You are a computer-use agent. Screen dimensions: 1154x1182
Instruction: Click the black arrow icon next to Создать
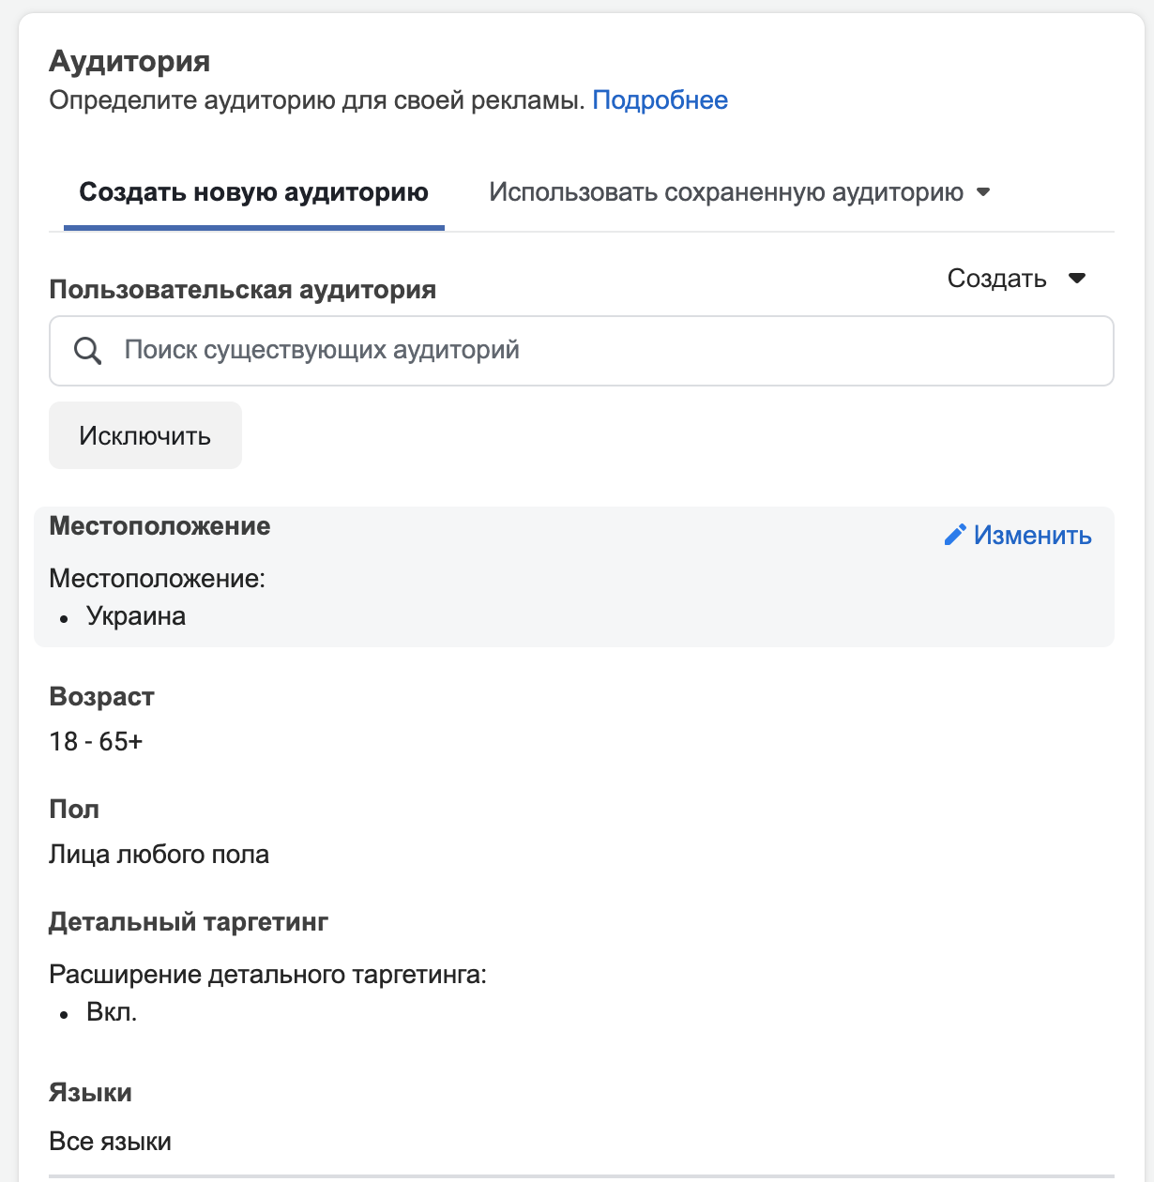1077,279
